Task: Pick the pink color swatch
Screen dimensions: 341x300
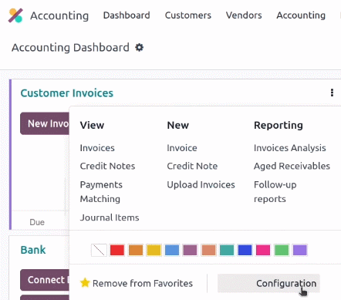Action: click(x=263, y=250)
